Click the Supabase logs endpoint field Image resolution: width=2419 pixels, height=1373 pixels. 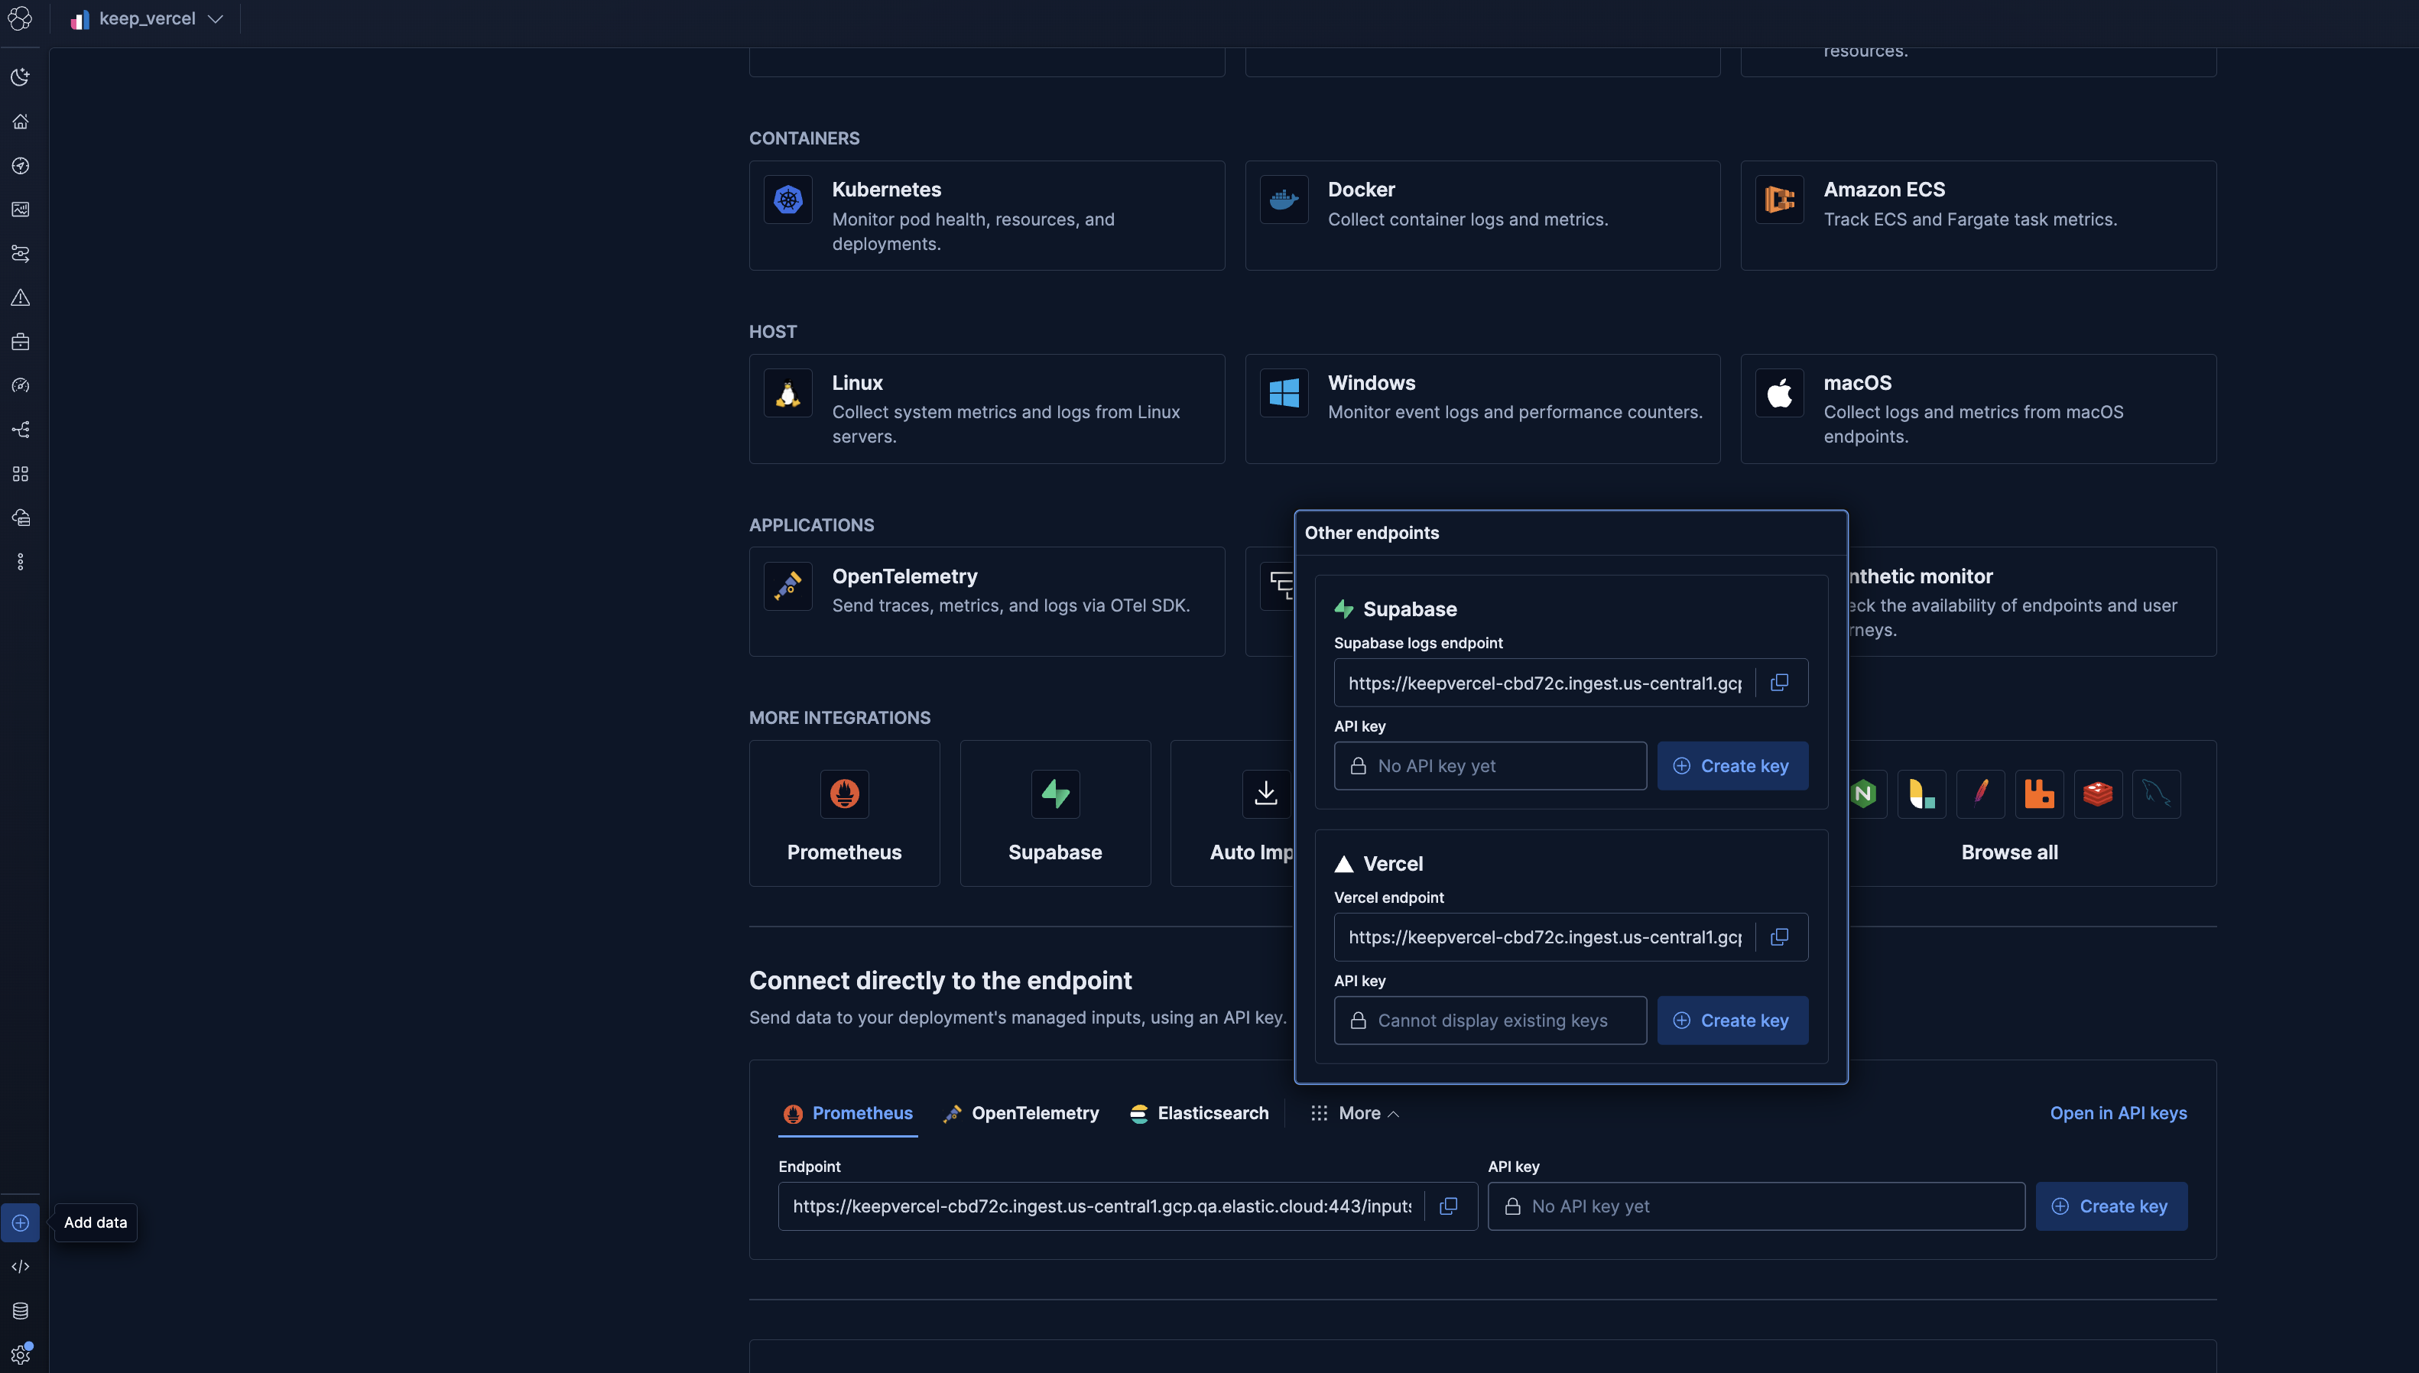coord(1544,683)
